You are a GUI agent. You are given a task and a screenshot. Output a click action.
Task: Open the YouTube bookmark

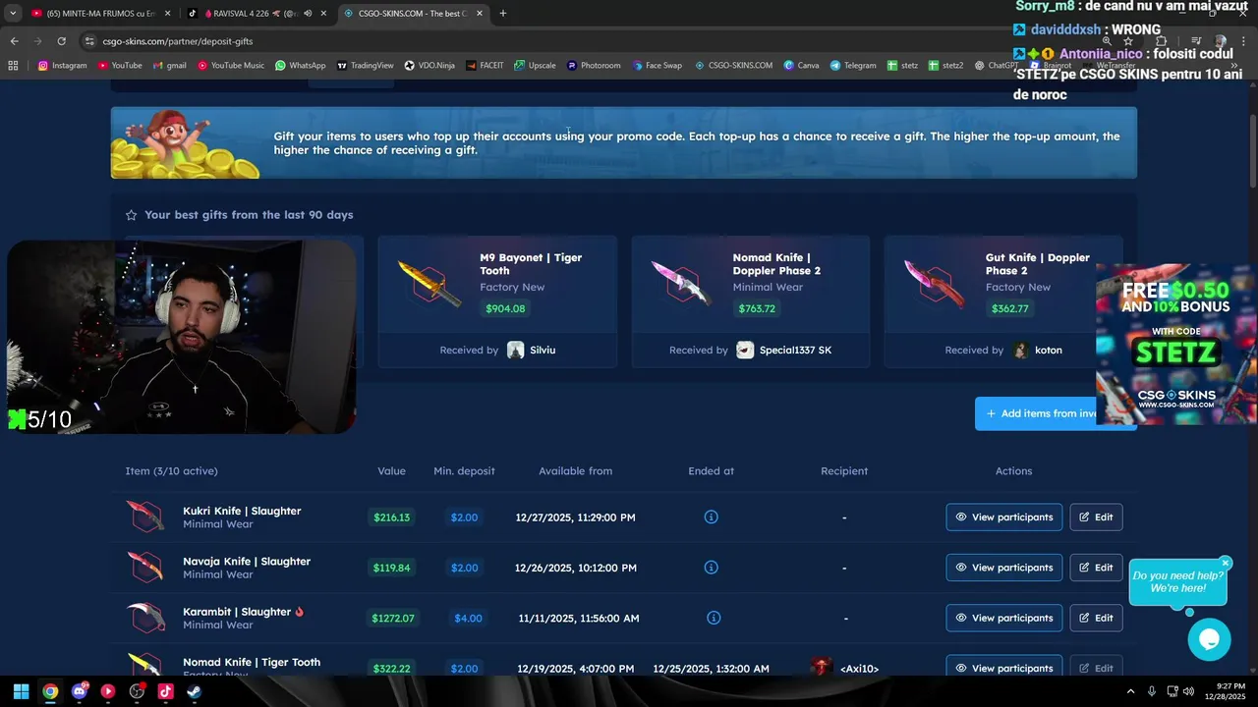(x=119, y=66)
